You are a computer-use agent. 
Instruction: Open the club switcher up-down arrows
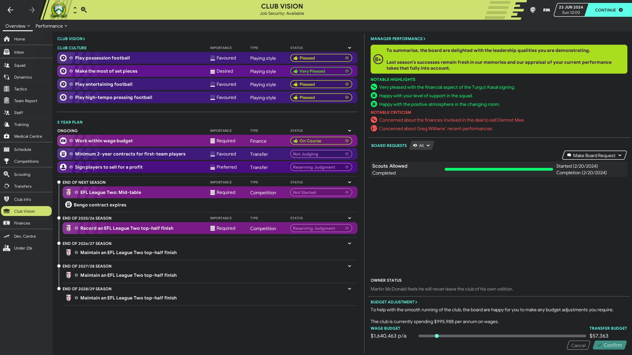tap(75, 10)
